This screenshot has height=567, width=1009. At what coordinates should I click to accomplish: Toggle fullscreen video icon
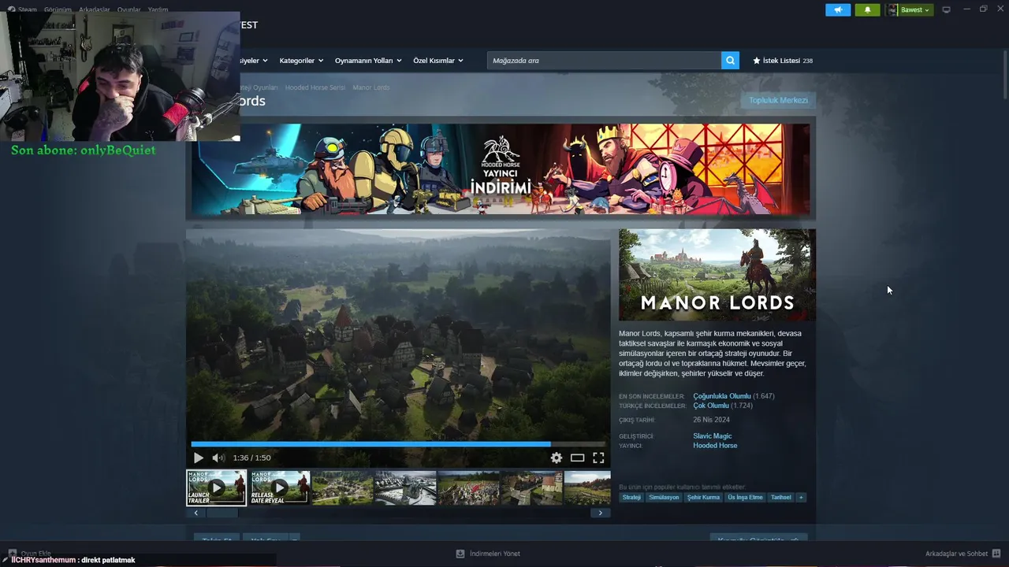[x=598, y=458]
